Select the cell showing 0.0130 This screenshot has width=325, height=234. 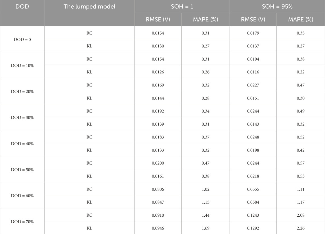click(158, 46)
